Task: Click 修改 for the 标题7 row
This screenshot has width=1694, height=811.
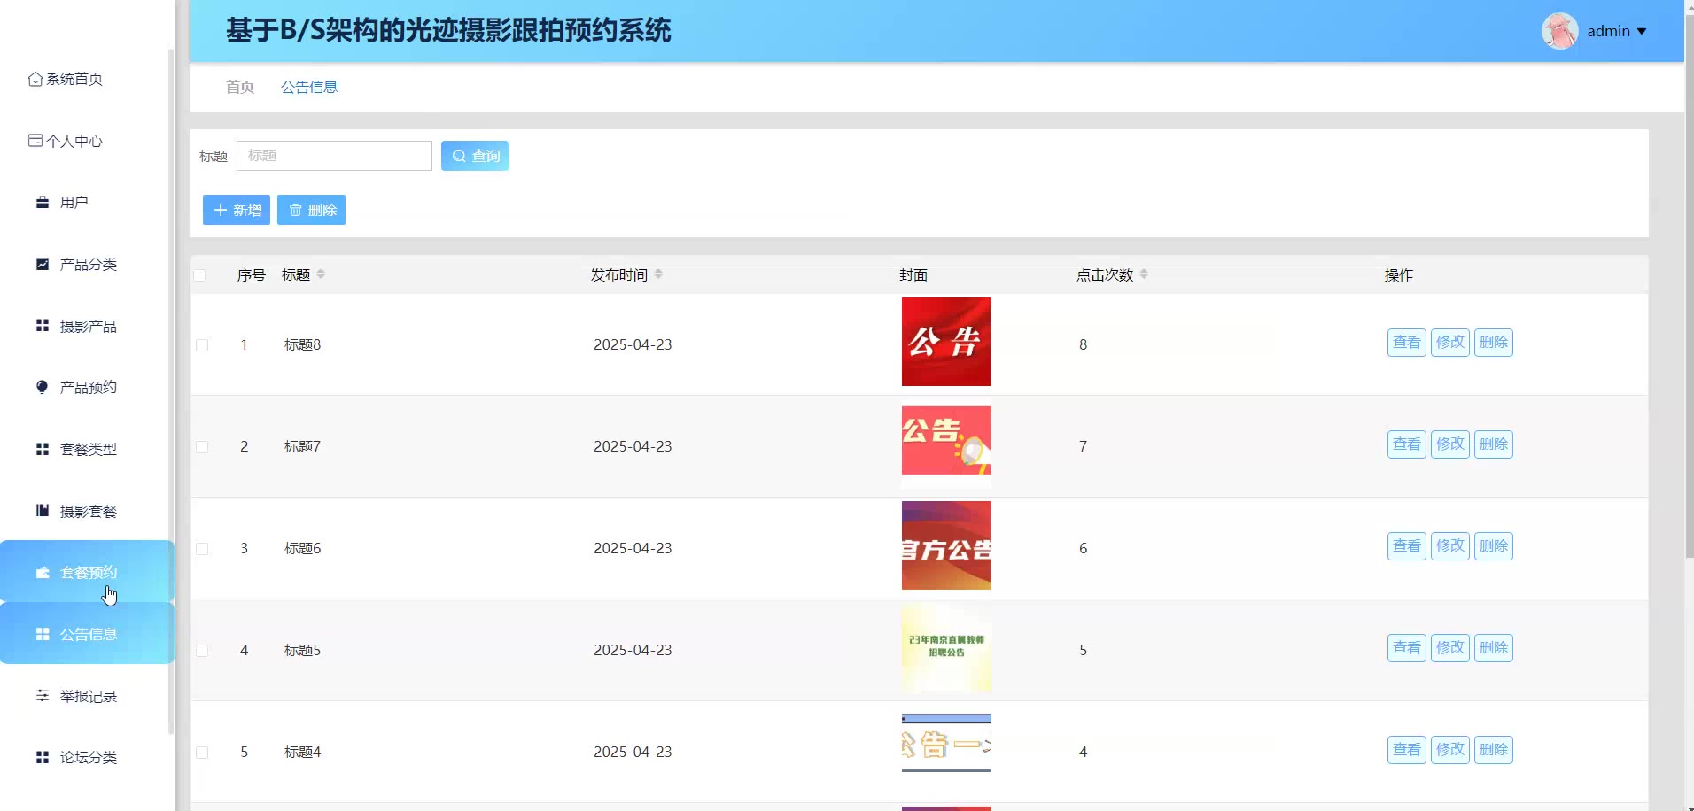Action: pyautogui.click(x=1449, y=444)
